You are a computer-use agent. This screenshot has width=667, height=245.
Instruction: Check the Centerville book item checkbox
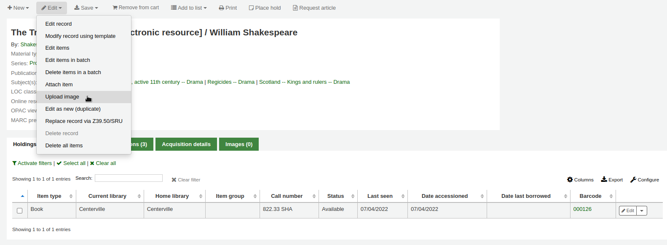point(19,210)
